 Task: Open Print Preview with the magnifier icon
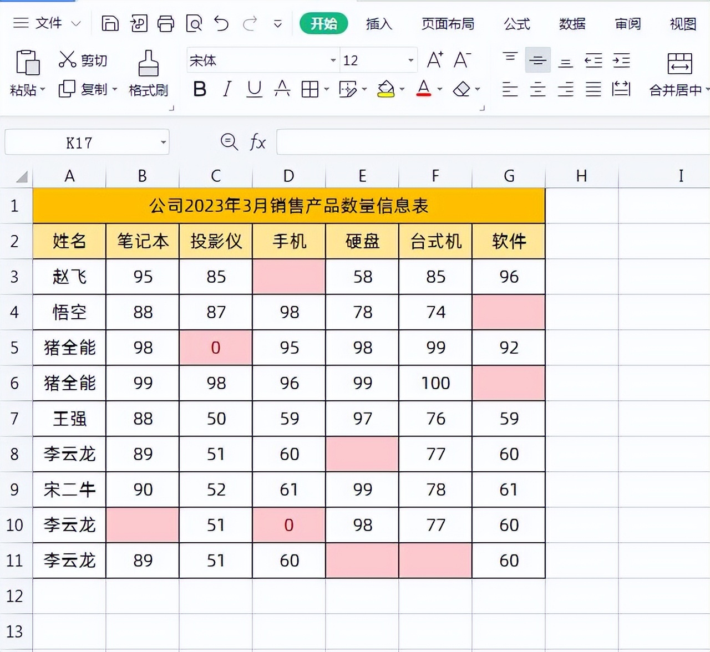coord(193,24)
